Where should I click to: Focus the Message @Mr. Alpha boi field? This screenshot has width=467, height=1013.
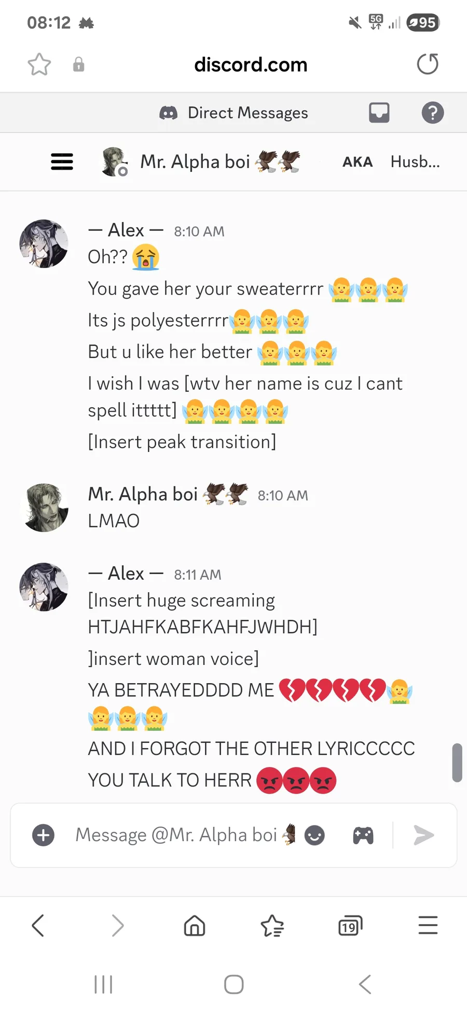(176, 835)
